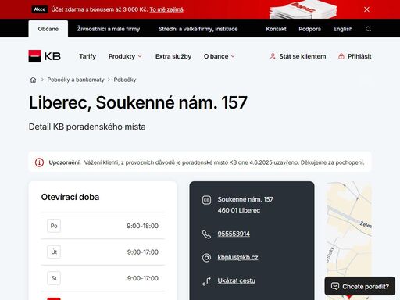Open the Podpora menu item

pyautogui.click(x=309, y=29)
